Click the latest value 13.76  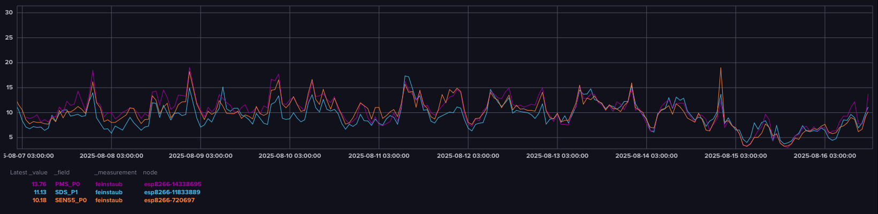pos(39,184)
